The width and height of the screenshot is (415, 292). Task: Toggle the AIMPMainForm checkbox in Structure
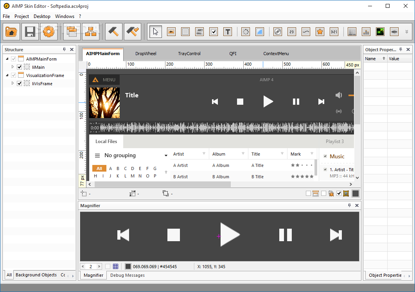pos(14,59)
